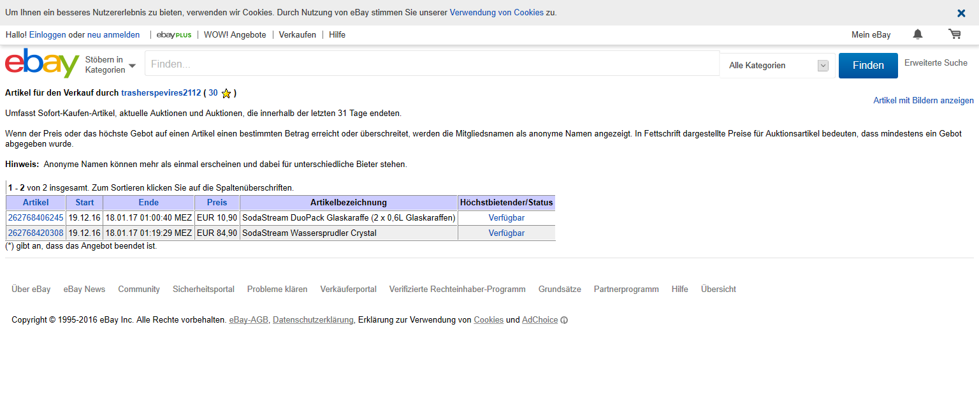979x417 pixels.
Task: Click the eBay logo
Action: click(42, 64)
